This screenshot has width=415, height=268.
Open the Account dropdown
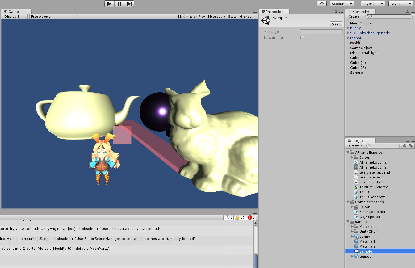[342, 4]
